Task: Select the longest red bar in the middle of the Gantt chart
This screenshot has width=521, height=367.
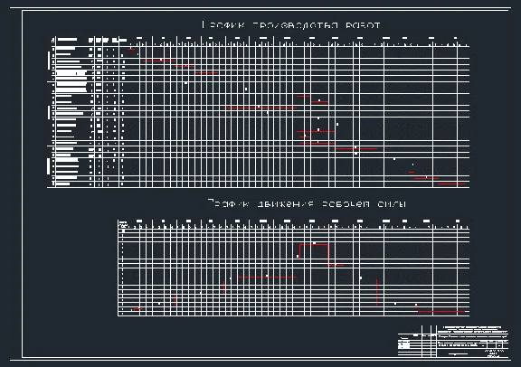Action: click(x=260, y=108)
